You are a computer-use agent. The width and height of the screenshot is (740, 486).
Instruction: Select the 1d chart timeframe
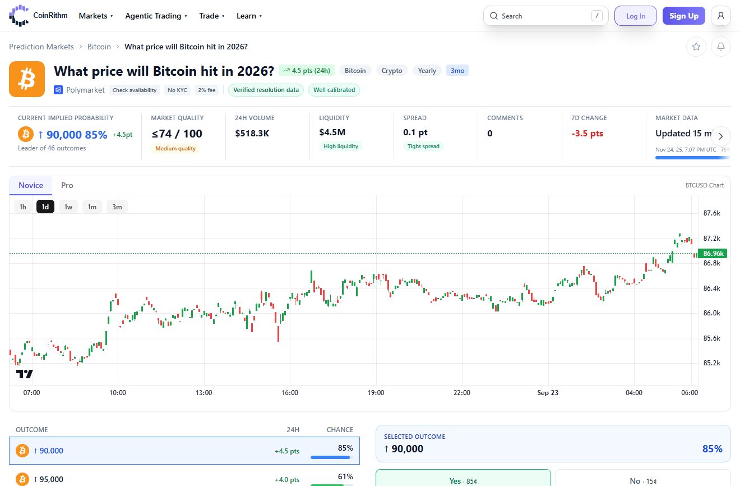45,207
